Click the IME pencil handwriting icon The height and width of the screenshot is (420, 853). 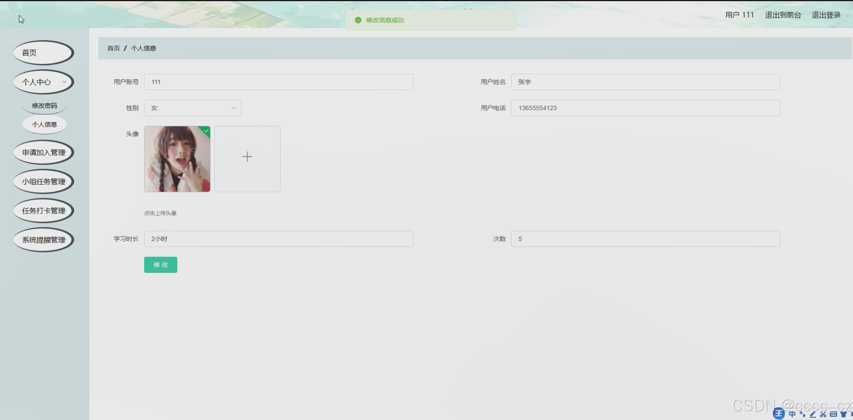coord(813,414)
